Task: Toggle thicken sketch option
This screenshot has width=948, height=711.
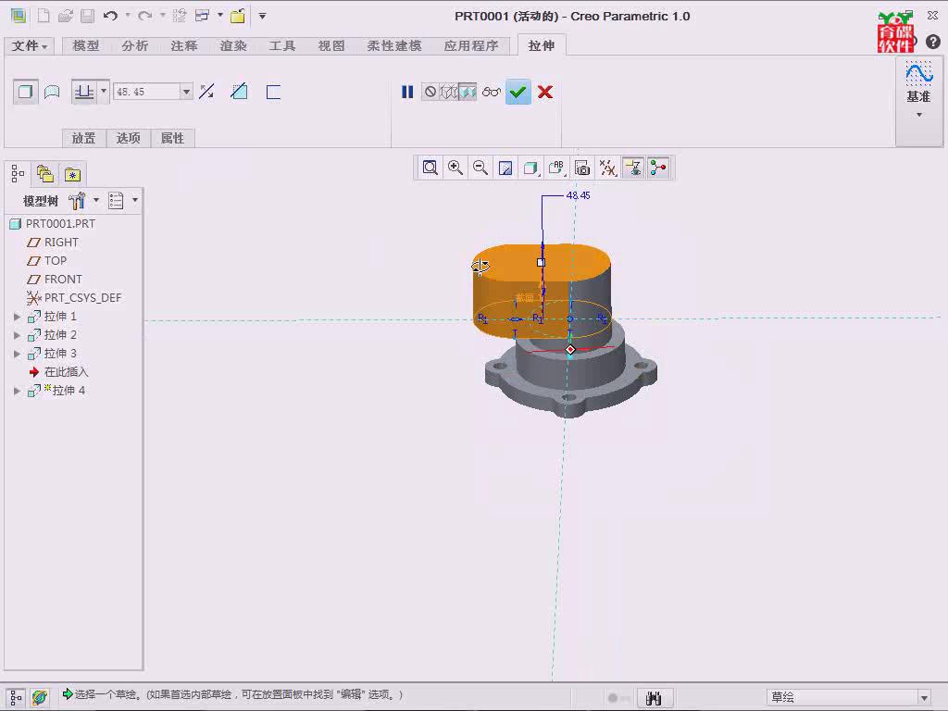Action: point(273,92)
